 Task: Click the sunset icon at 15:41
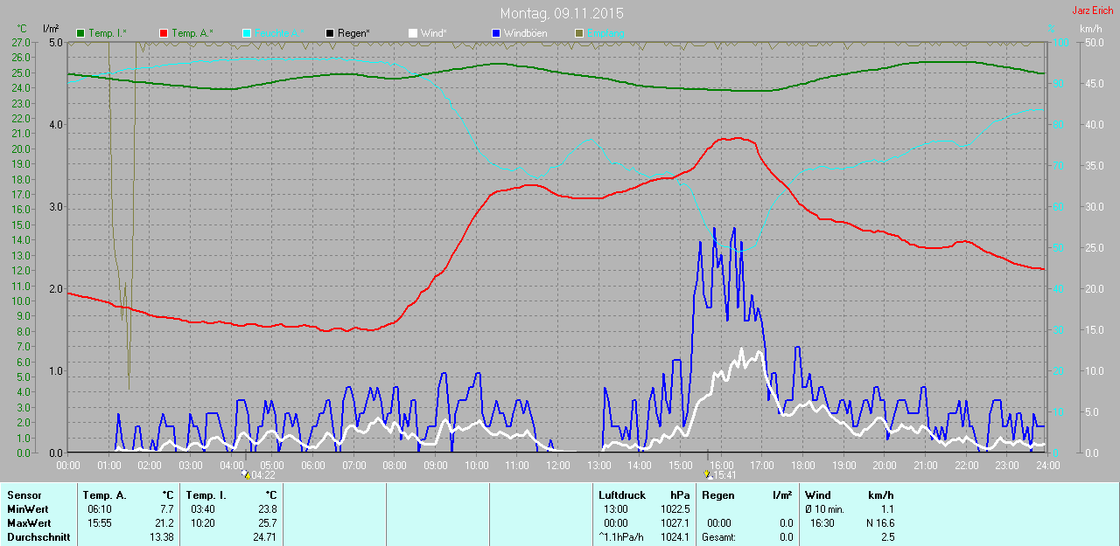708,474
